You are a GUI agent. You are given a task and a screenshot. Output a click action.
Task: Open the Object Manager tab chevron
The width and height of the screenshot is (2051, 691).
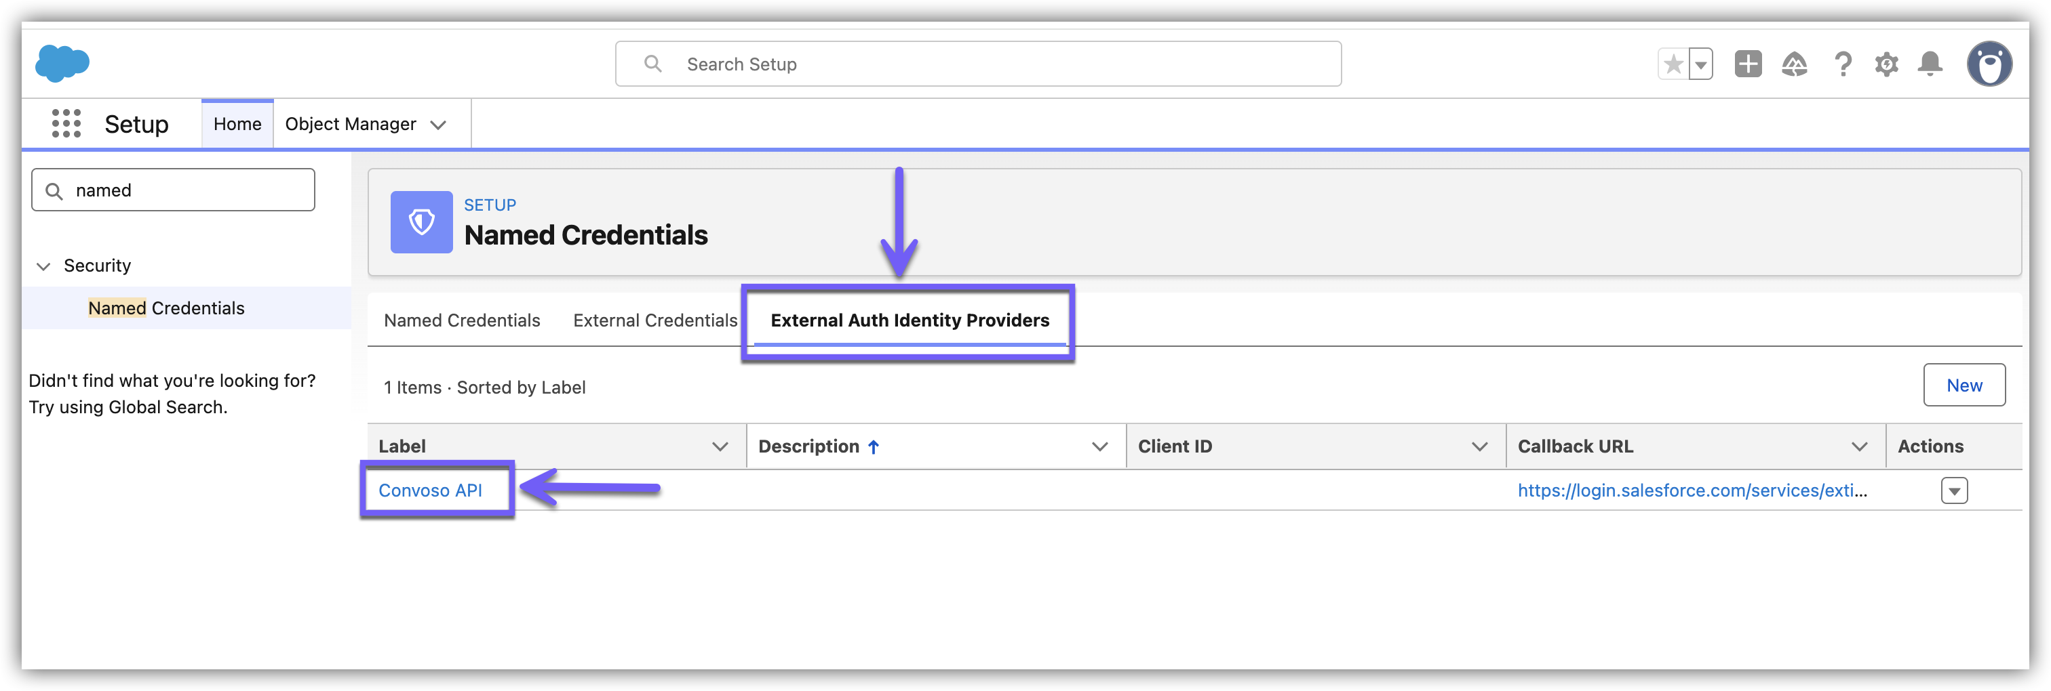click(x=438, y=125)
